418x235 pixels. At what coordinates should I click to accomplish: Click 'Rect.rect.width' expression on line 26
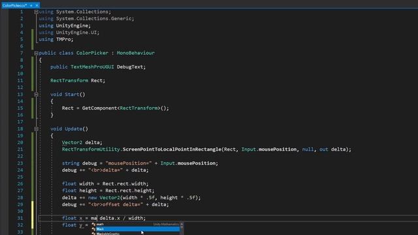pos(124,184)
